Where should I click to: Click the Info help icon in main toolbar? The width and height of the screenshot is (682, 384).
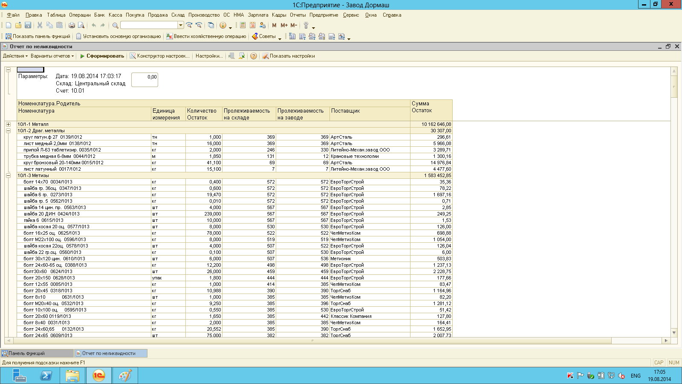(x=223, y=26)
